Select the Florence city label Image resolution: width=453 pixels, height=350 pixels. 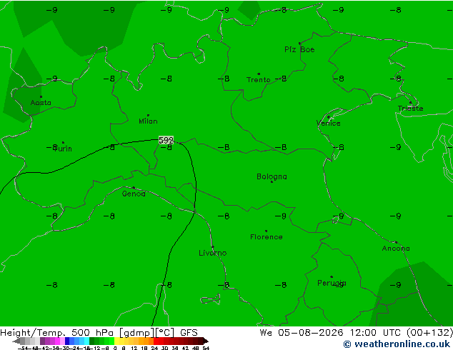(x=267, y=237)
